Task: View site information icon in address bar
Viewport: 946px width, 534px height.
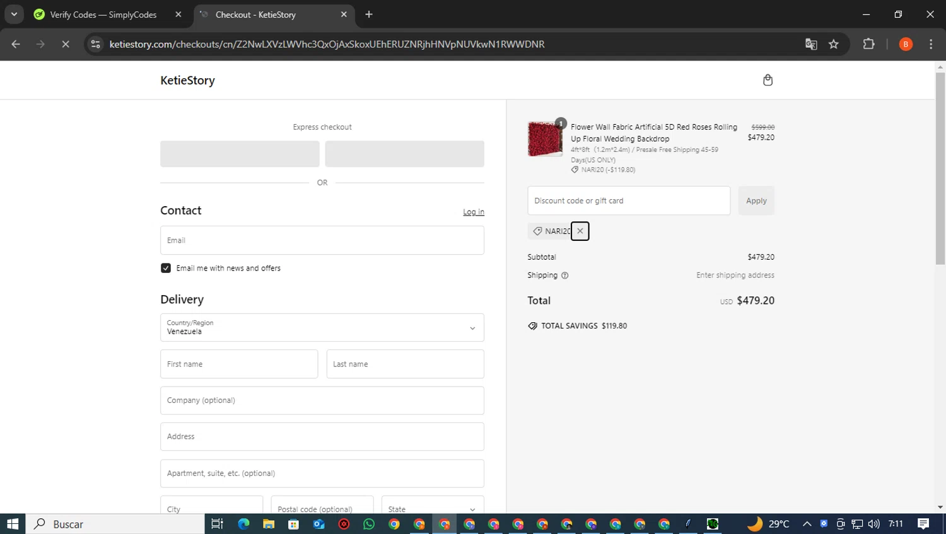Action: click(95, 44)
